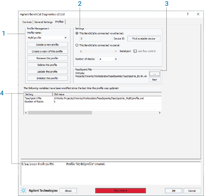This screenshot has height=196, width=205.
Task: Click New teachpoint file button
Action: pyautogui.click(x=155, y=80)
